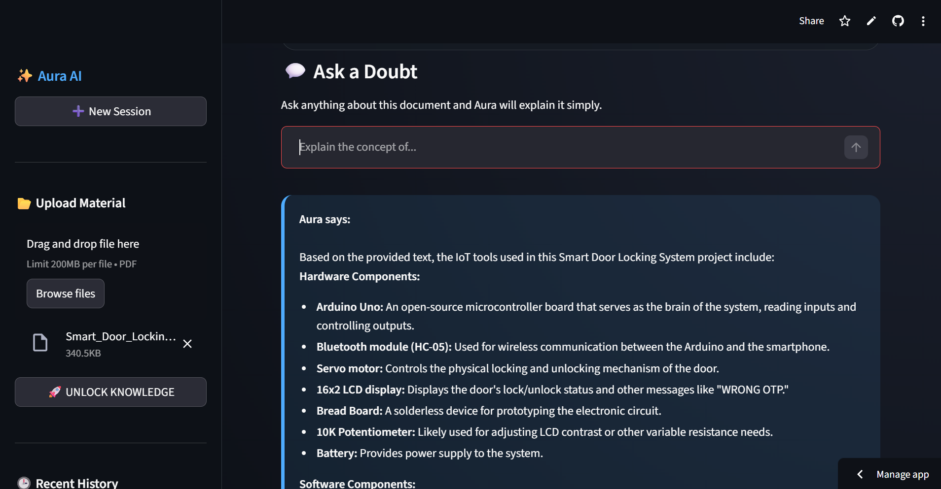Click the Ask a Doubt speech bubble icon
This screenshot has width=941, height=489.
pyautogui.click(x=295, y=71)
